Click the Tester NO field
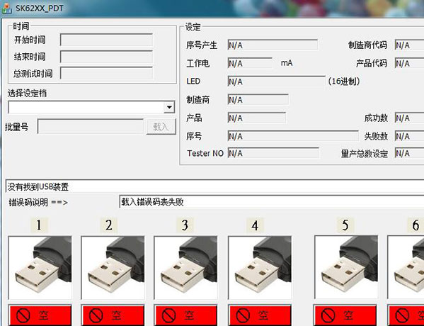The height and width of the screenshot is (326, 424). pyautogui.click(x=273, y=153)
